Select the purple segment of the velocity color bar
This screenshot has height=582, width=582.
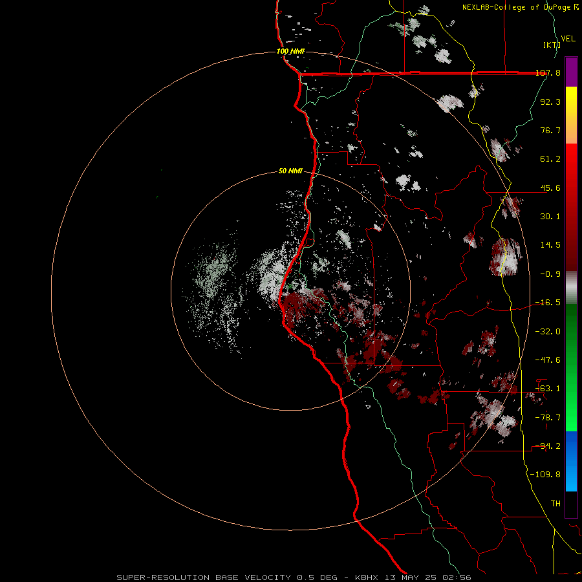pyautogui.click(x=571, y=72)
